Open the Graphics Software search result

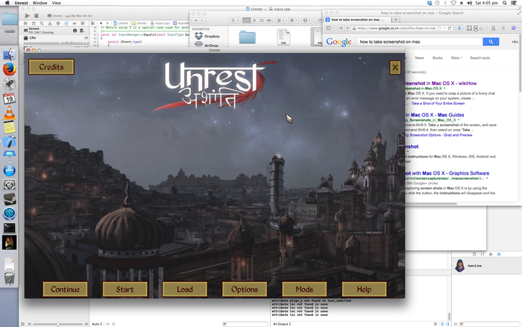pyautogui.click(x=447, y=173)
